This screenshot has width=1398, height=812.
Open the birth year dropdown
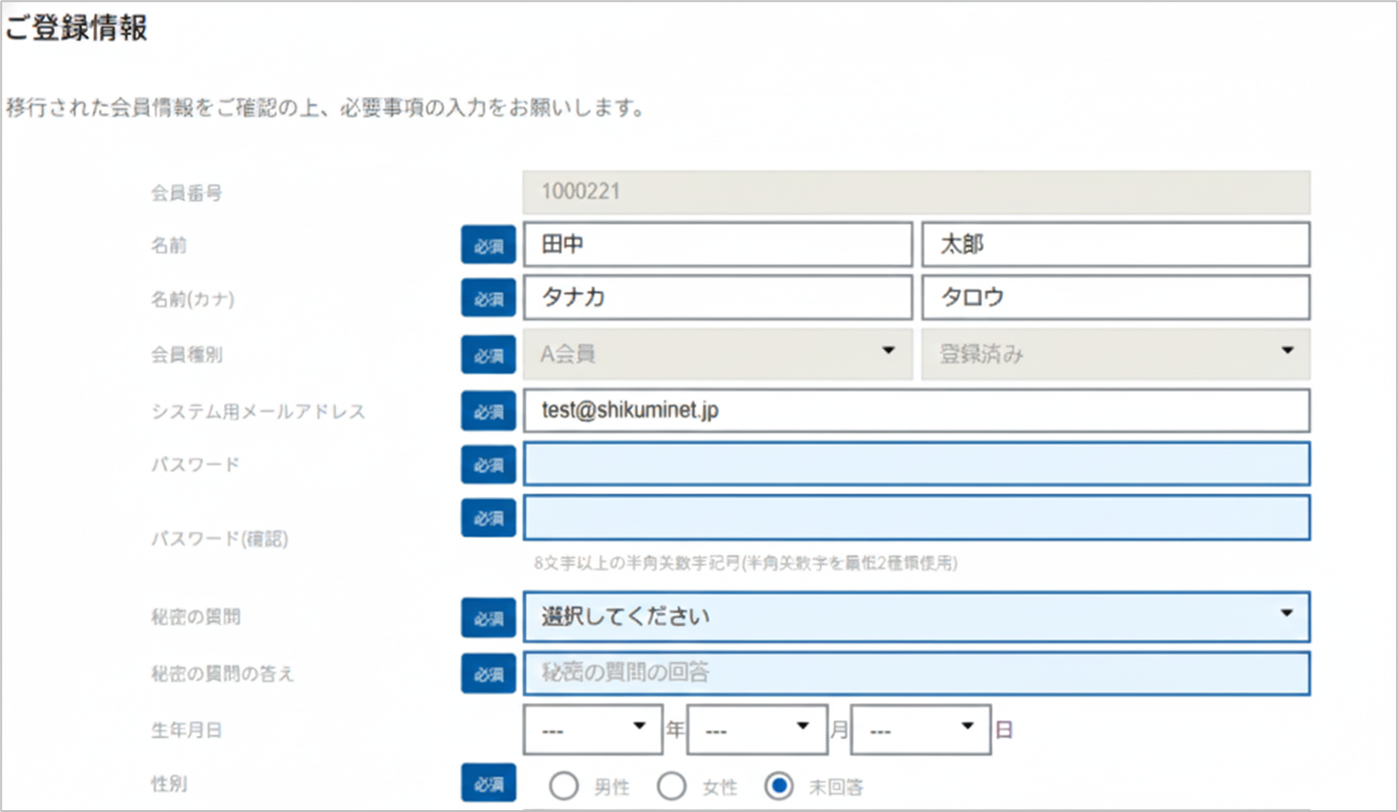[x=592, y=730]
